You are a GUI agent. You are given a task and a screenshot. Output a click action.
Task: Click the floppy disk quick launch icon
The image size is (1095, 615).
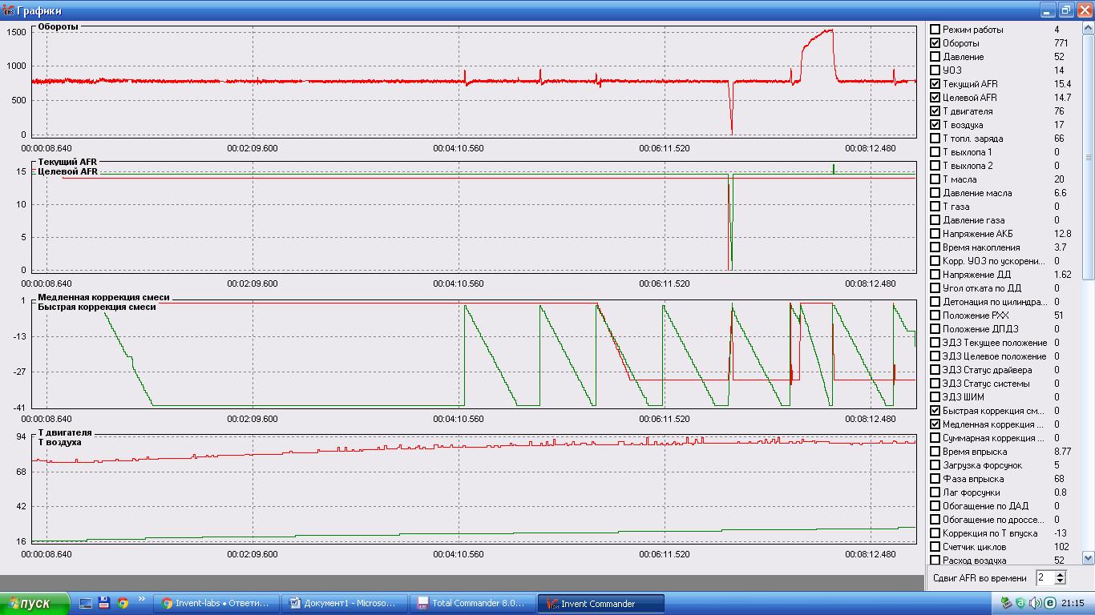(104, 603)
